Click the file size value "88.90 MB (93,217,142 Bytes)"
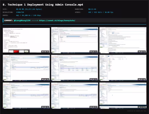Viewport: 149px width, 114px height. (x=29, y=9)
